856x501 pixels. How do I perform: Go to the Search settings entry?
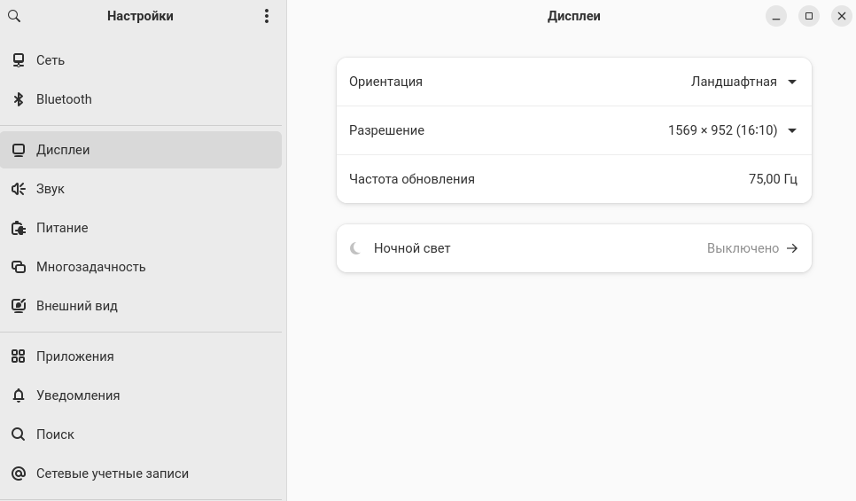click(x=55, y=434)
